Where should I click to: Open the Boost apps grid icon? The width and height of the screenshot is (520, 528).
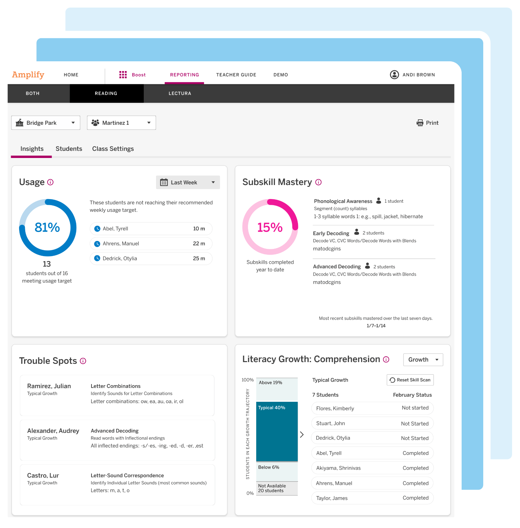tap(123, 75)
